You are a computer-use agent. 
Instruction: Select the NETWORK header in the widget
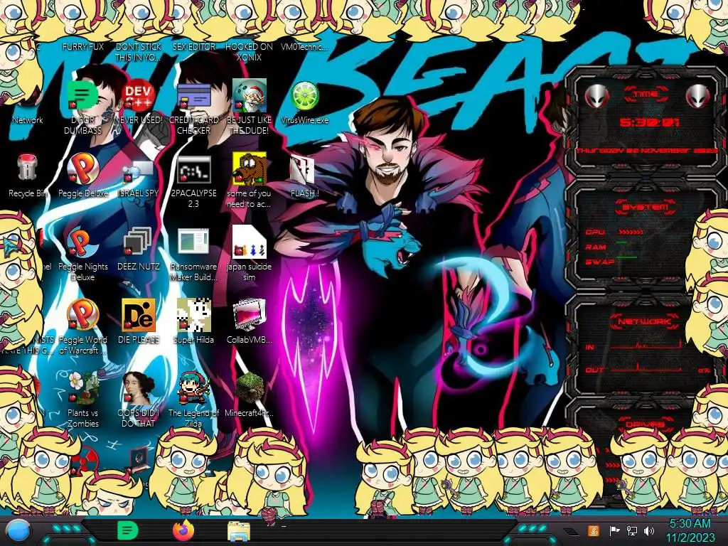(644, 321)
